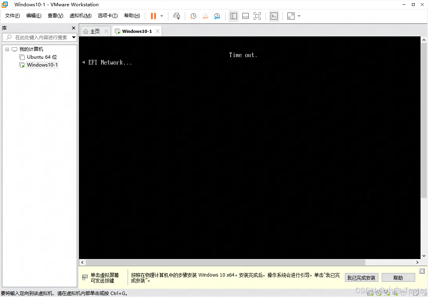The width and height of the screenshot is (428, 297).
Task: Click the vertical scrollbar down arrow
Action: point(424,256)
